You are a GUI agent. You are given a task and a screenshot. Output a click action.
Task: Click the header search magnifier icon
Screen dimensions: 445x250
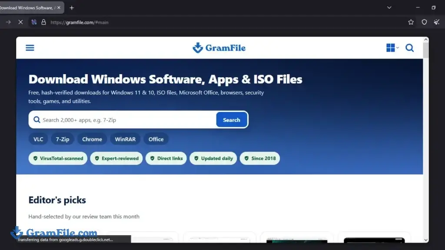(409, 48)
